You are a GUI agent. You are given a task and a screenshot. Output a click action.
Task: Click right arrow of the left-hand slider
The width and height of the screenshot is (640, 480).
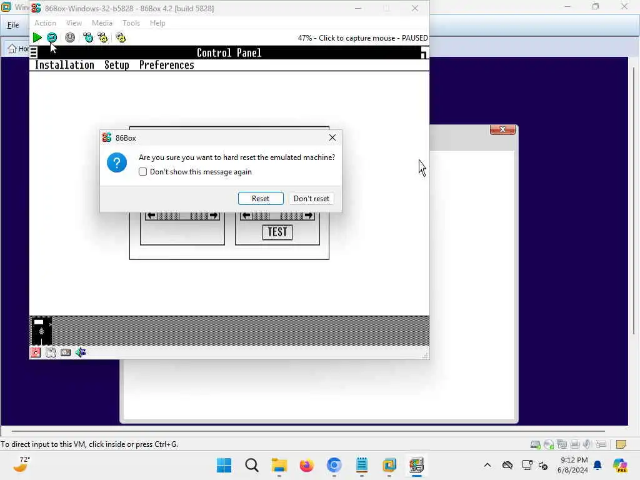click(x=214, y=216)
